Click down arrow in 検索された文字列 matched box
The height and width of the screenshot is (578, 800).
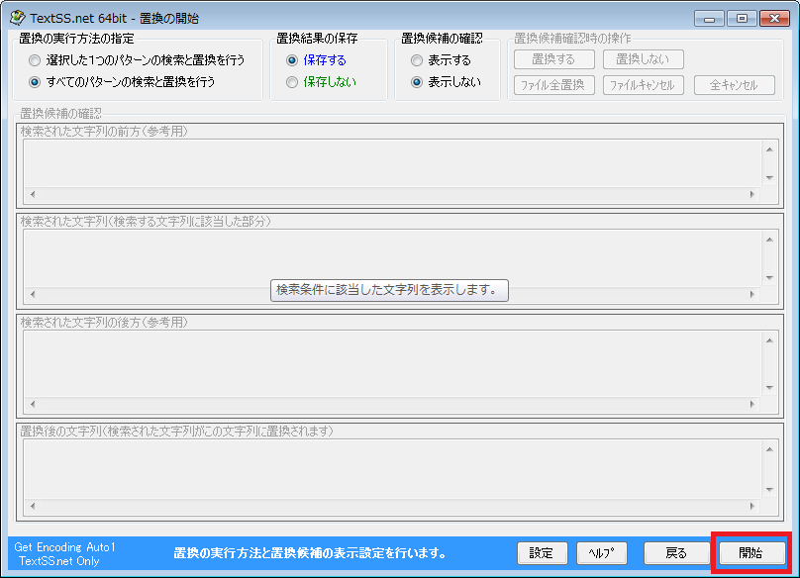click(769, 277)
